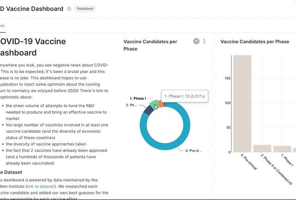Click the Phase II or Combined I/II bar
Image resolution: width=296 pixels, height=200 pixels.
[262, 148]
